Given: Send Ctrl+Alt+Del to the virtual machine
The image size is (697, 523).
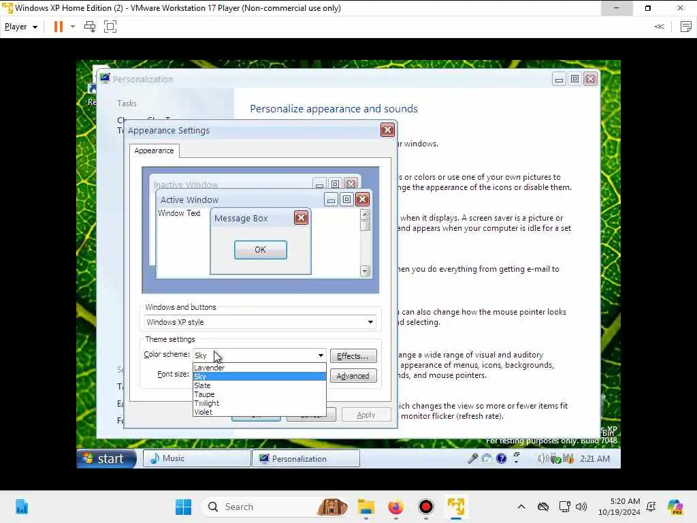Looking at the screenshot, I should [x=90, y=27].
